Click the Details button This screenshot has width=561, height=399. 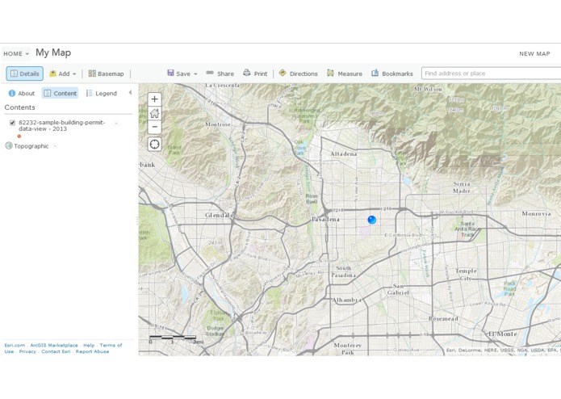coord(25,73)
